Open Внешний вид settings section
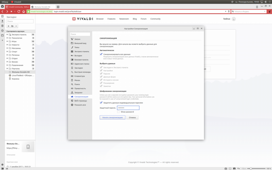Image resolution: width=272 pixels, height=170 pixels. [80, 43]
